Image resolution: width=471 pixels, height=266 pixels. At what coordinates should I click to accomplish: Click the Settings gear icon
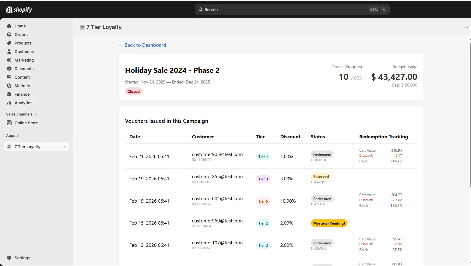coord(9,258)
